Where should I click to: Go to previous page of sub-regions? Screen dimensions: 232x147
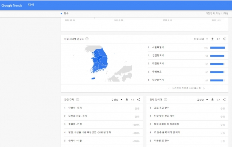(169, 88)
